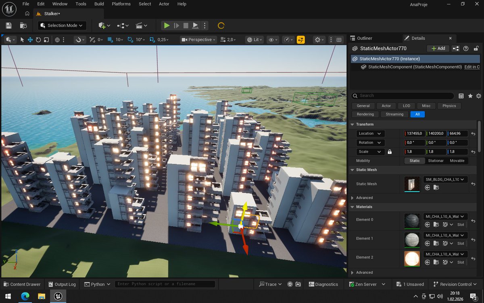This screenshot has height=303, width=484.
Task: Activate the Scale tool in the viewport toolbar
Action: pos(46,40)
